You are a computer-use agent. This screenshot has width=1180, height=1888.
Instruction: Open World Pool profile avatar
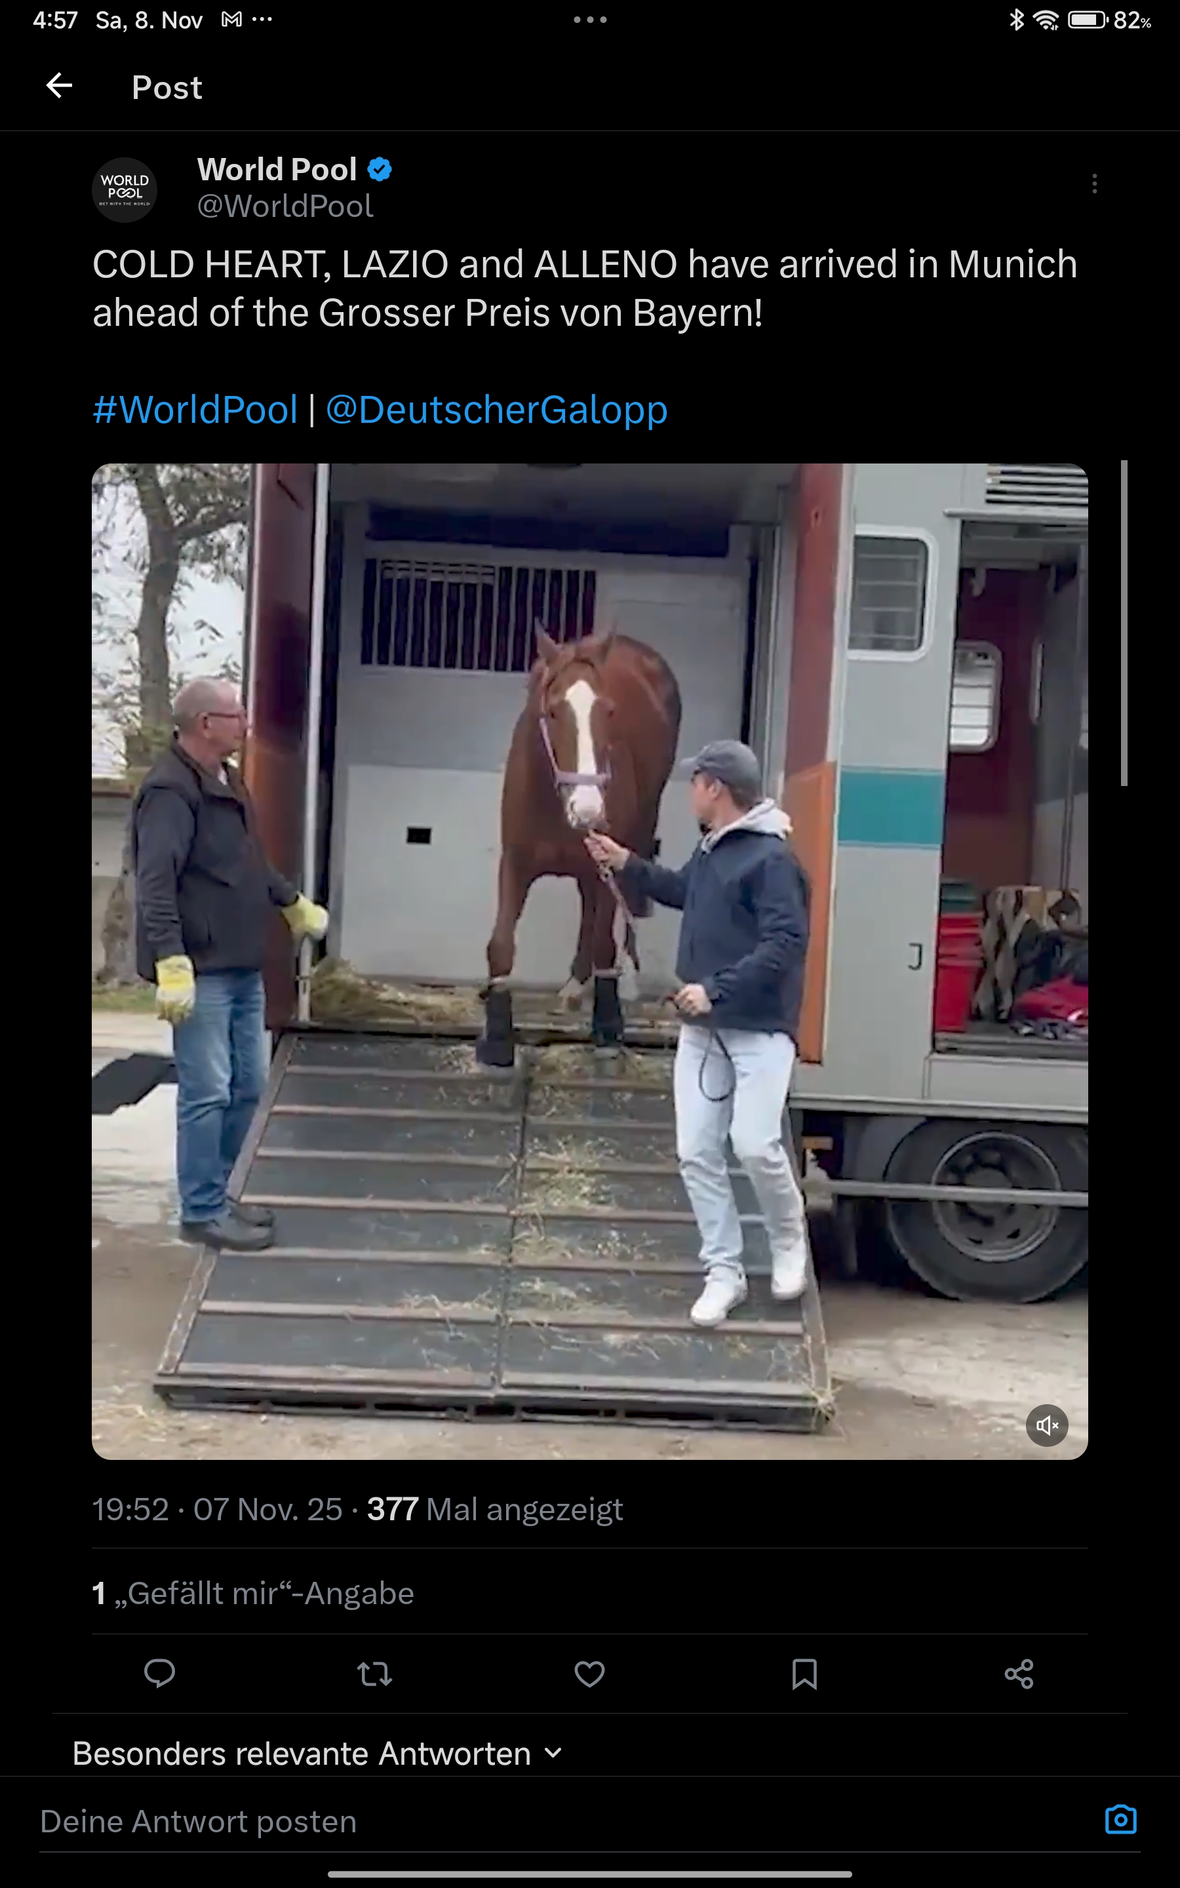click(x=125, y=189)
